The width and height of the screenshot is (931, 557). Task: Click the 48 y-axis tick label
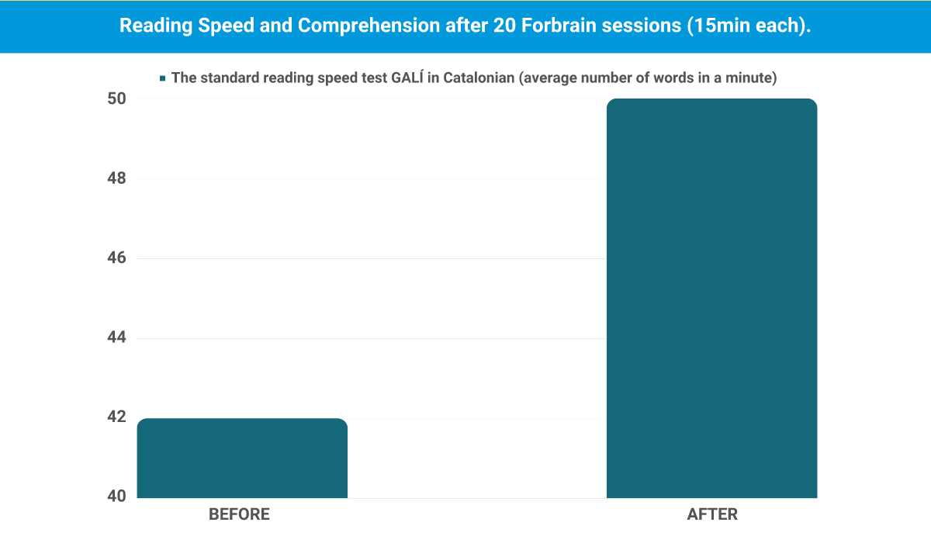click(117, 178)
